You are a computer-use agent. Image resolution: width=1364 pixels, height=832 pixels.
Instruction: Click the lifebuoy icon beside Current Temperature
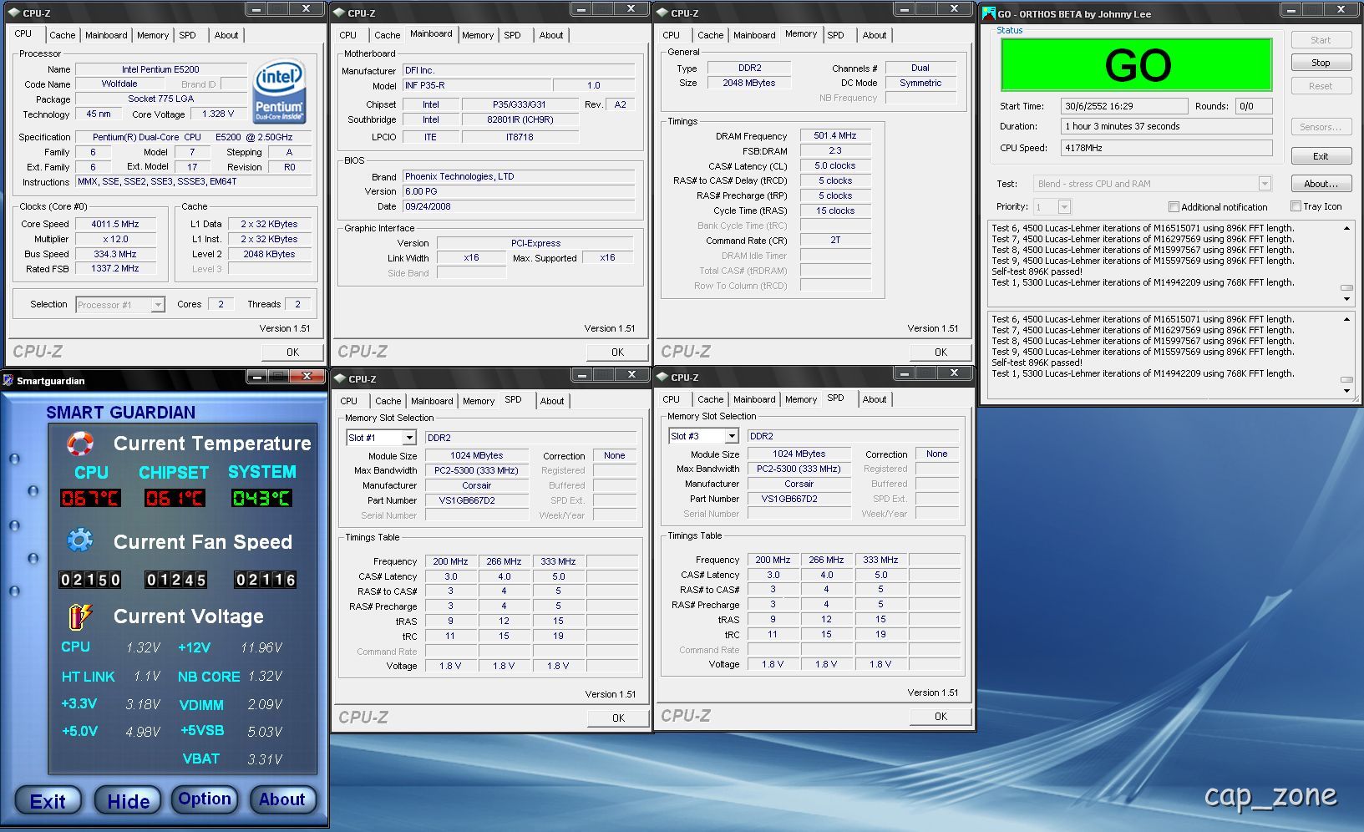[x=80, y=443]
